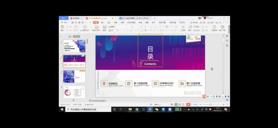Open WeChat from the taskbar
Viewport: 278px width, 128px height.
tap(157, 109)
